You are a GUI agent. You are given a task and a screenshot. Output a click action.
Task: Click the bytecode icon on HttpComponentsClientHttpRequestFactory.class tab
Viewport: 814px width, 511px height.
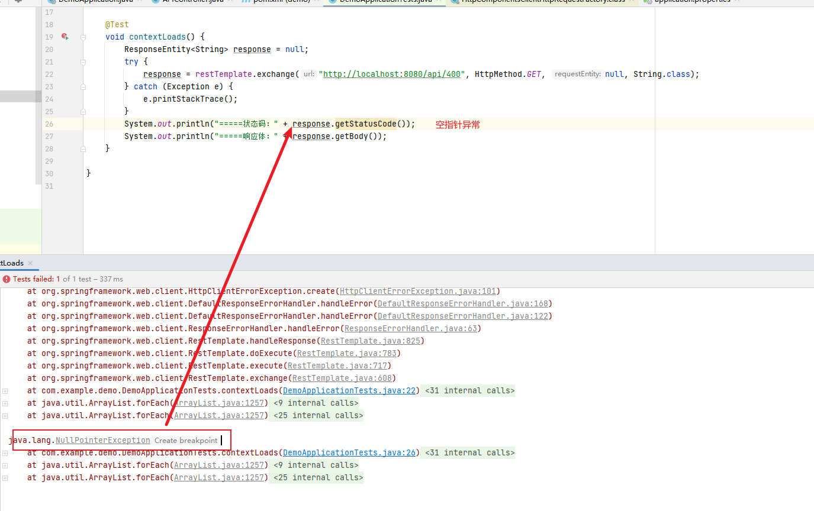[454, 2]
